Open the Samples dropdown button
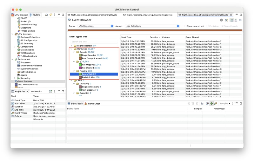This screenshot has height=162, width=254. pos(225,104)
